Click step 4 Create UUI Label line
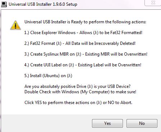 coord(83,65)
